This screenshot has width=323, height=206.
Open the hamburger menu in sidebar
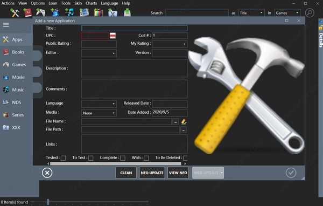tap(6, 25)
